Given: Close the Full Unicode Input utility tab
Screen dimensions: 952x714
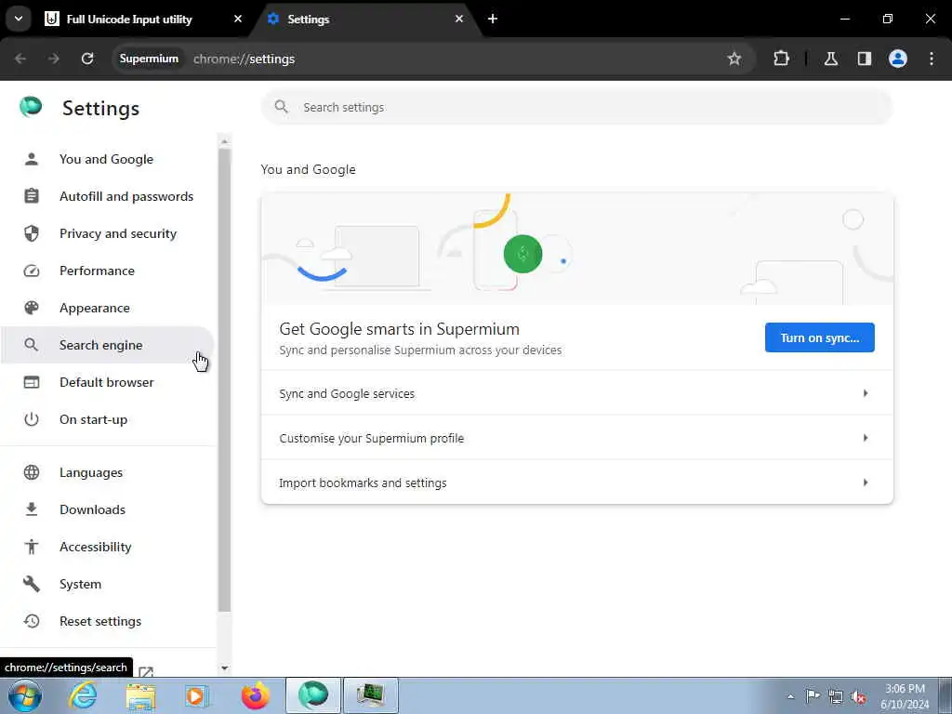Looking at the screenshot, I should click(238, 19).
